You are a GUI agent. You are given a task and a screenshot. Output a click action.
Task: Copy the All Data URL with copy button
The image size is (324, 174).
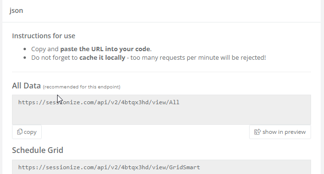(27, 132)
